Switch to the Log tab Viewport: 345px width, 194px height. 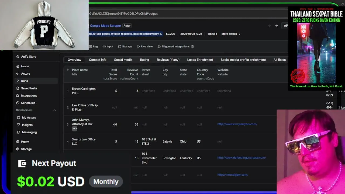click(x=93, y=47)
